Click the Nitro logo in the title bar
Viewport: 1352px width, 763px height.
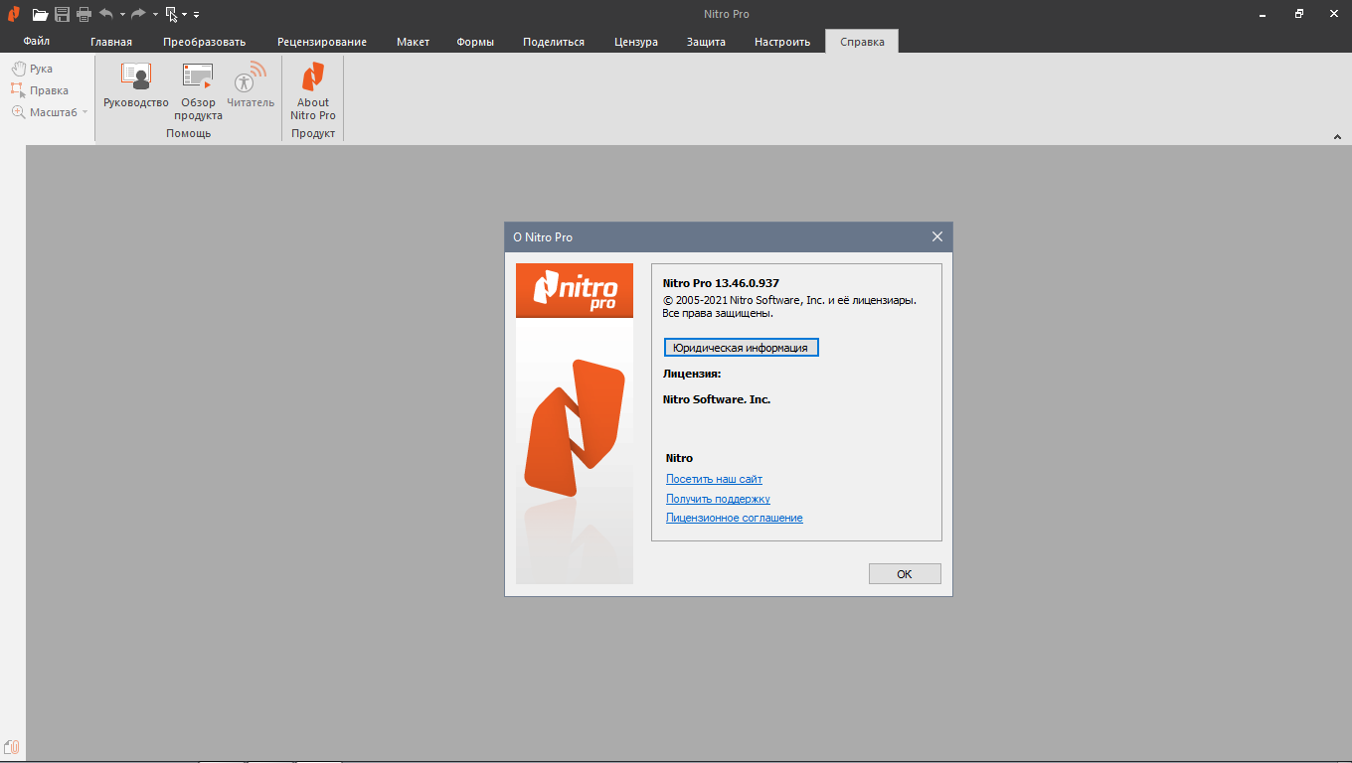click(x=14, y=14)
